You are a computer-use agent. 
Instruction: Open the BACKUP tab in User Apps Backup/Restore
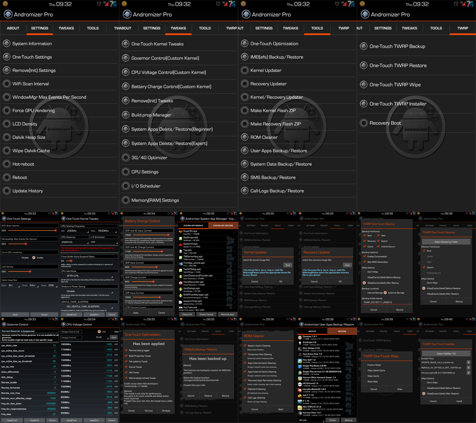(x=312, y=331)
